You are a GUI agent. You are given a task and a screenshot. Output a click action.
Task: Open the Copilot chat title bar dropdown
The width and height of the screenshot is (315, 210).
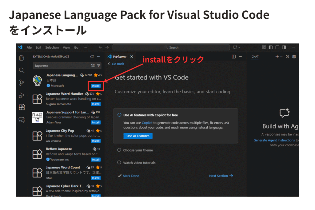click(237, 47)
